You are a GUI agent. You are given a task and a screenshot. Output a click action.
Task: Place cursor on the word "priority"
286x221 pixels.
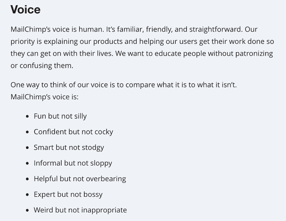(x=23, y=42)
